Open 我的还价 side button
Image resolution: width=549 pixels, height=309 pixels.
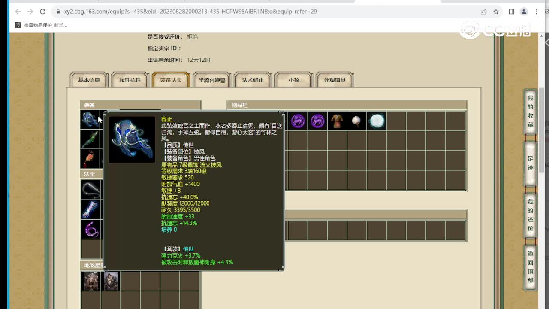pos(531,215)
